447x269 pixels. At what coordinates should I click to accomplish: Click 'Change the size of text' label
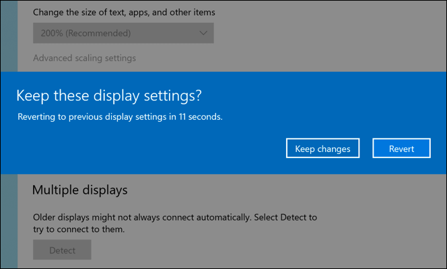(128, 12)
